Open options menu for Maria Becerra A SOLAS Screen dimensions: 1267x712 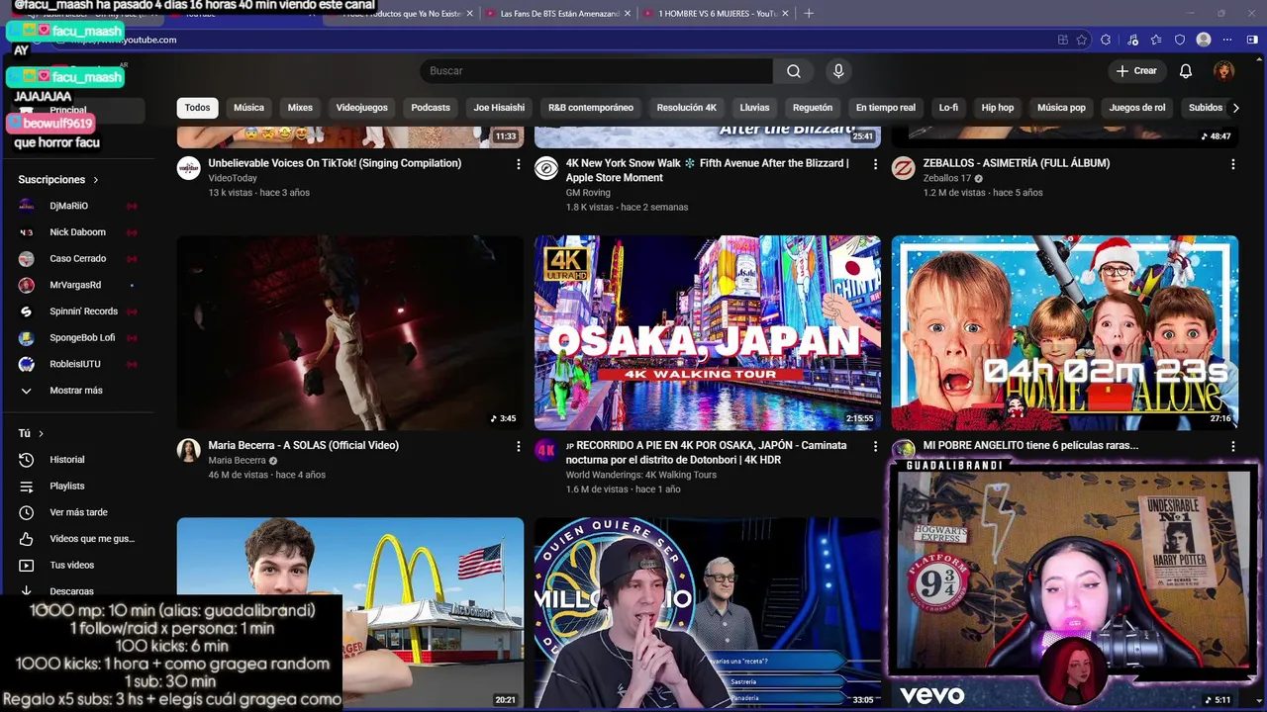click(x=518, y=447)
